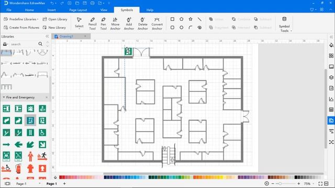This screenshot has height=188, width=335.
Task: Choose the Delete Anchor tool
Action: coord(143,23)
